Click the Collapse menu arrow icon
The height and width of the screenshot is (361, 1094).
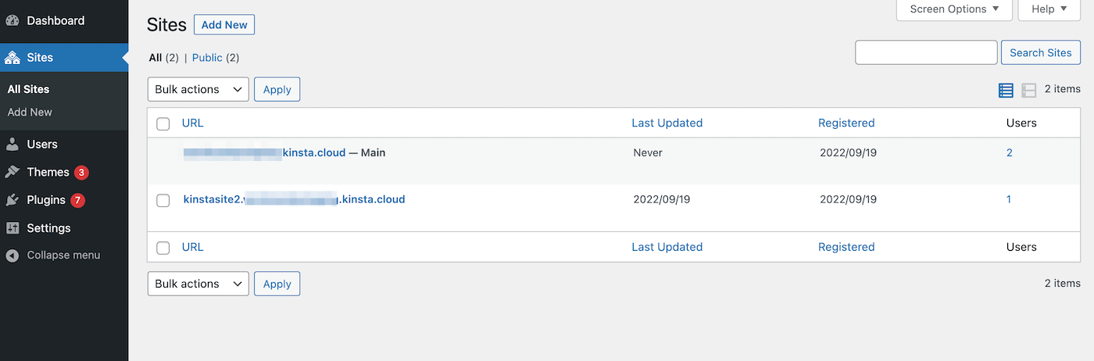[13, 256]
